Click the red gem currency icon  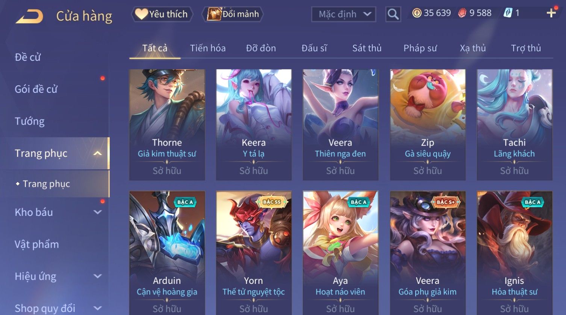tap(462, 13)
